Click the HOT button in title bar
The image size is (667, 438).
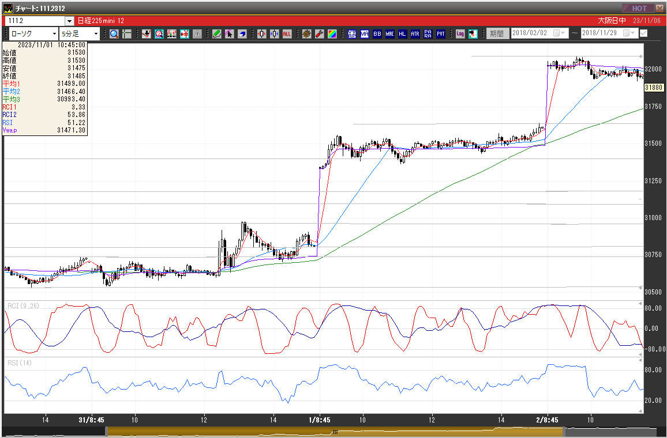tap(639, 8)
